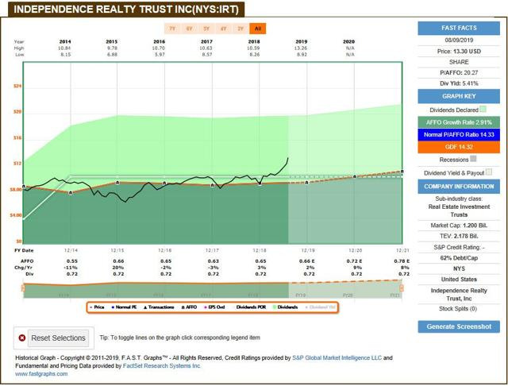Click the 0.72 E AFFO estimate
508x386 pixels.
click(355, 261)
